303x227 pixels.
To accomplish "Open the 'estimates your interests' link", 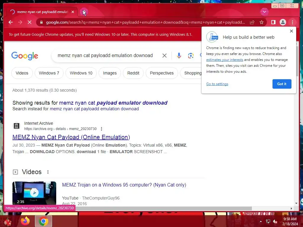I will click(x=225, y=60).
